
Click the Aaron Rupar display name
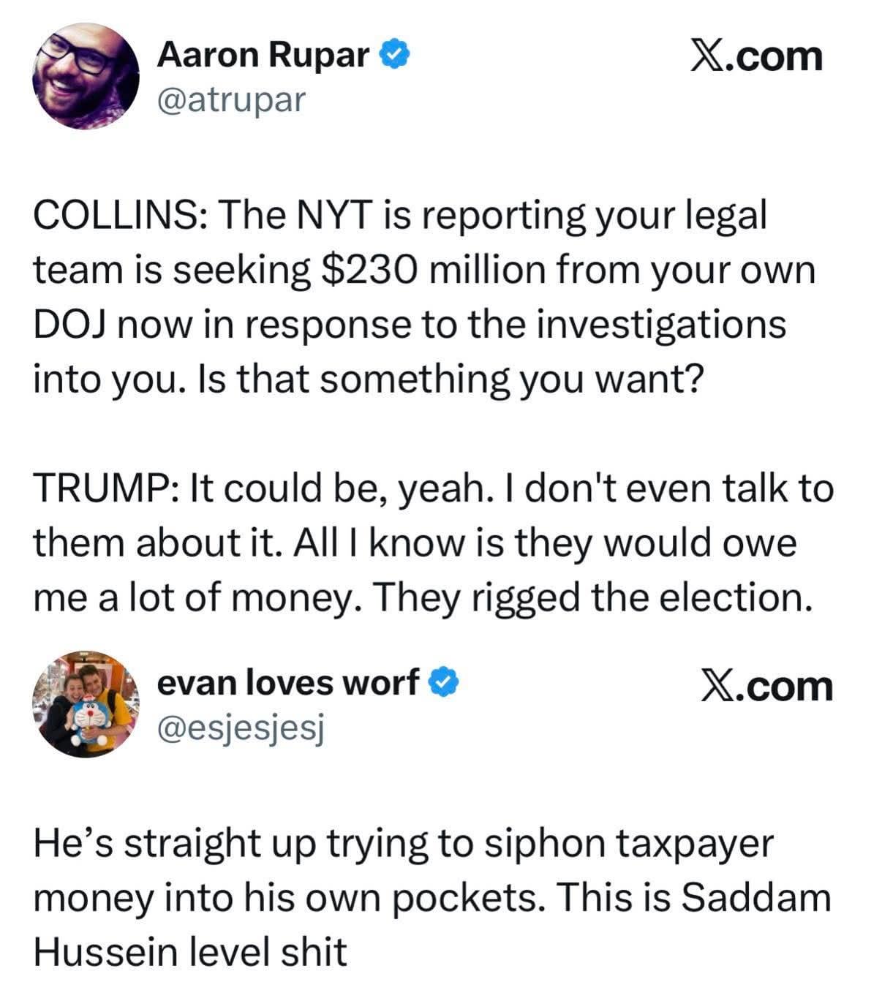tap(263, 55)
